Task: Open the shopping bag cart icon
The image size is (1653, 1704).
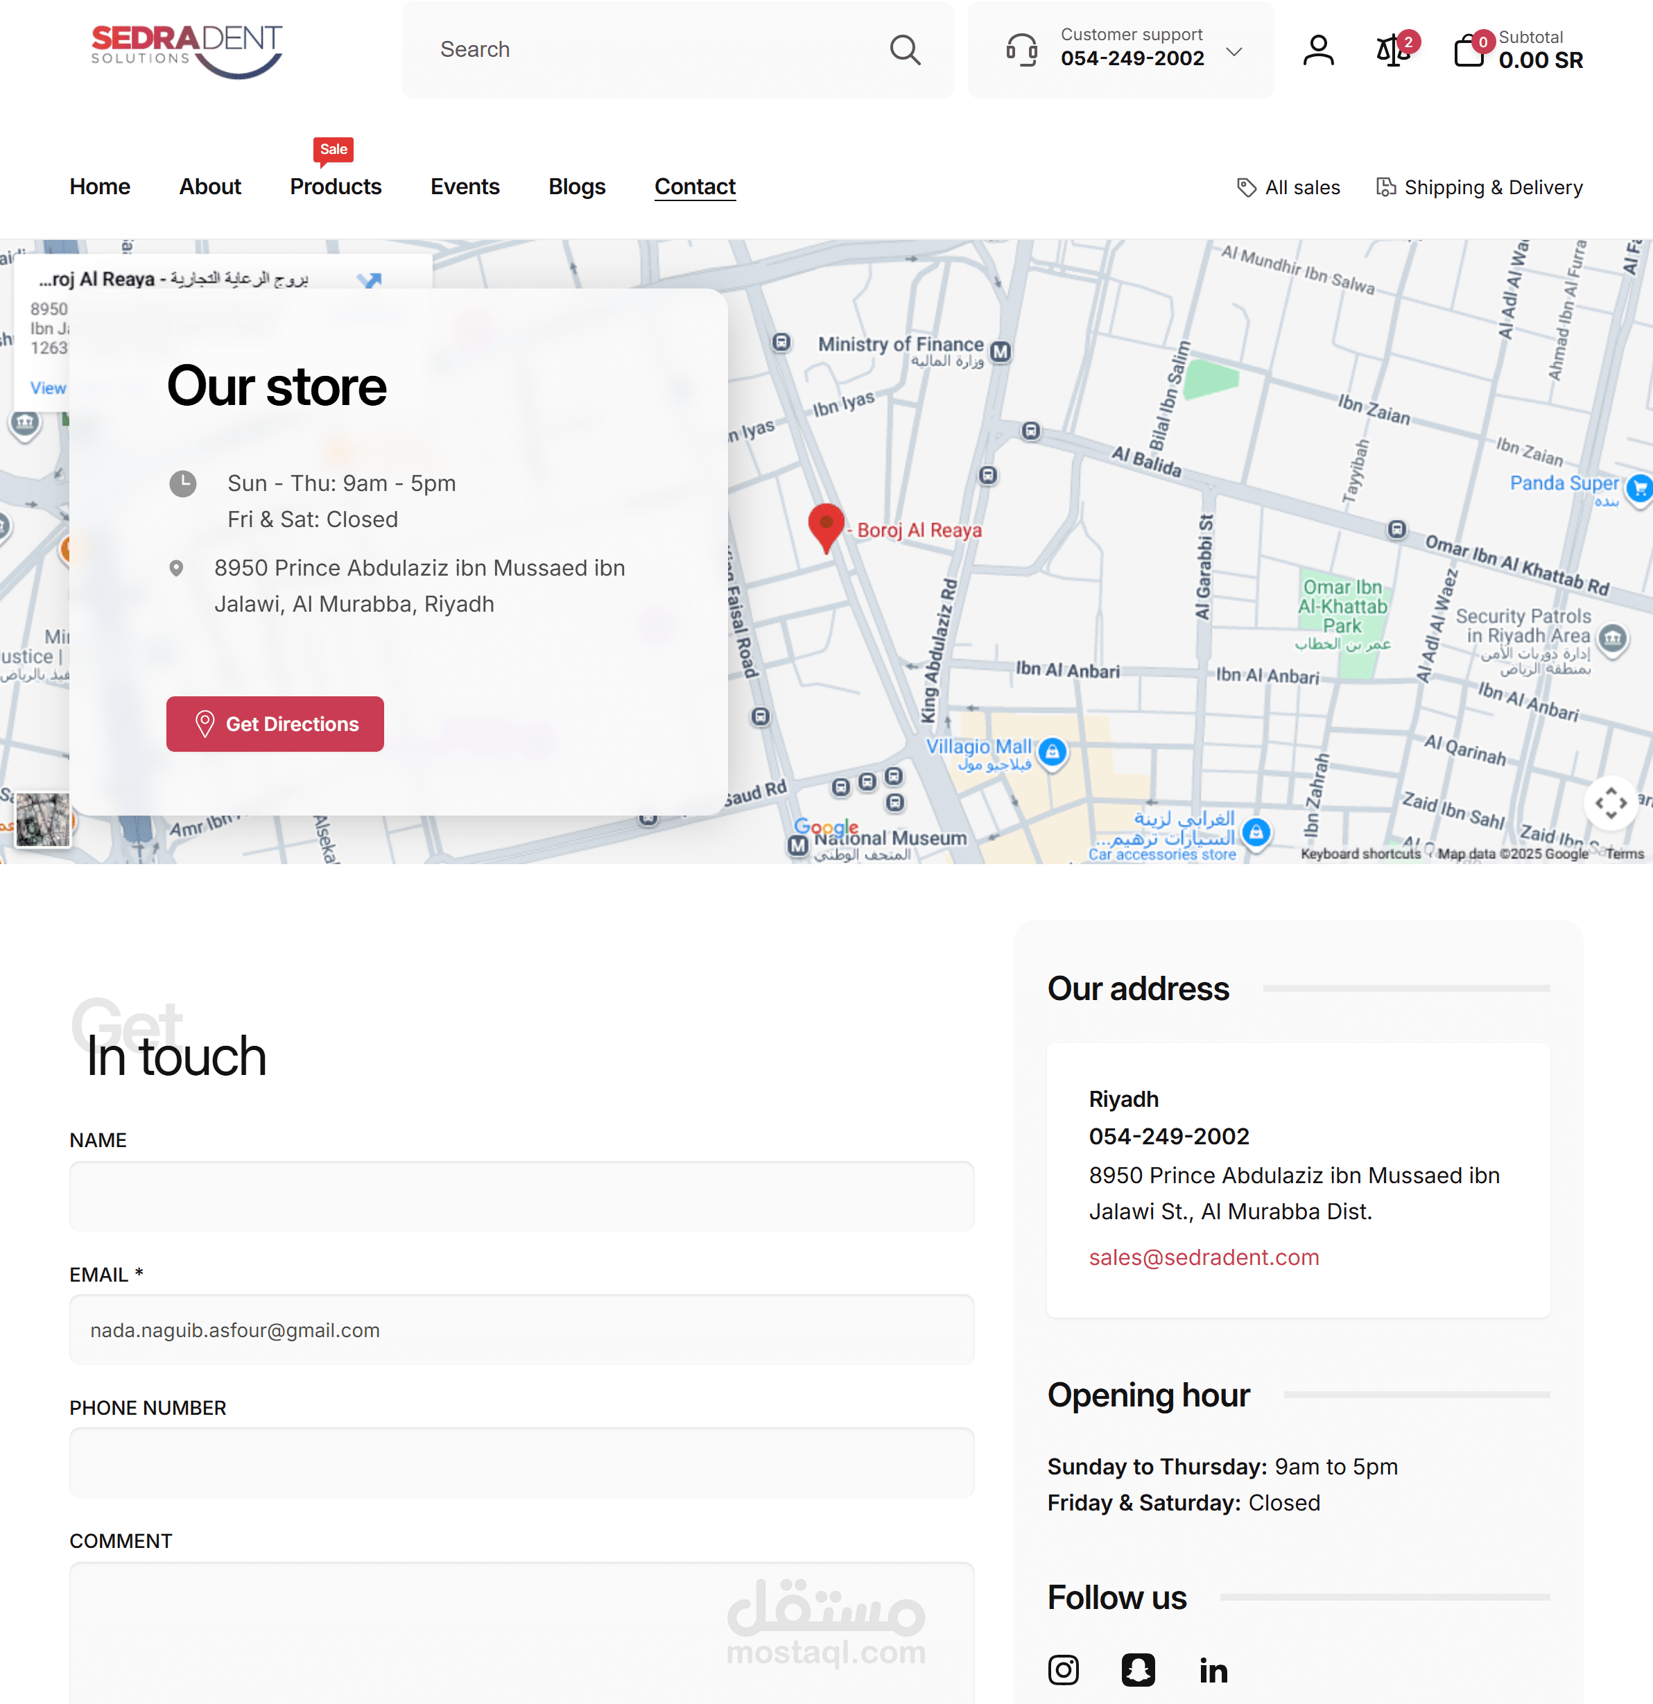Action: [x=1469, y=51]
